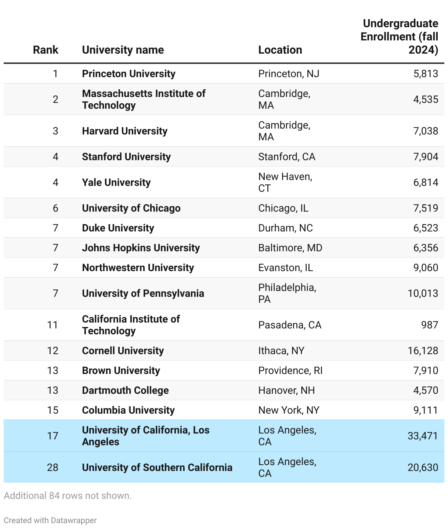Click University of Chicago entry
The width and height of the screenshot is (448, 529).
coord(131,208)
